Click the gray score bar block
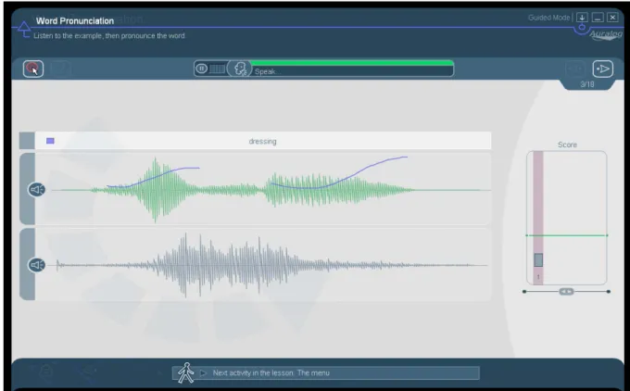Viewport: 630px width, 391px height. click(538, 260)
